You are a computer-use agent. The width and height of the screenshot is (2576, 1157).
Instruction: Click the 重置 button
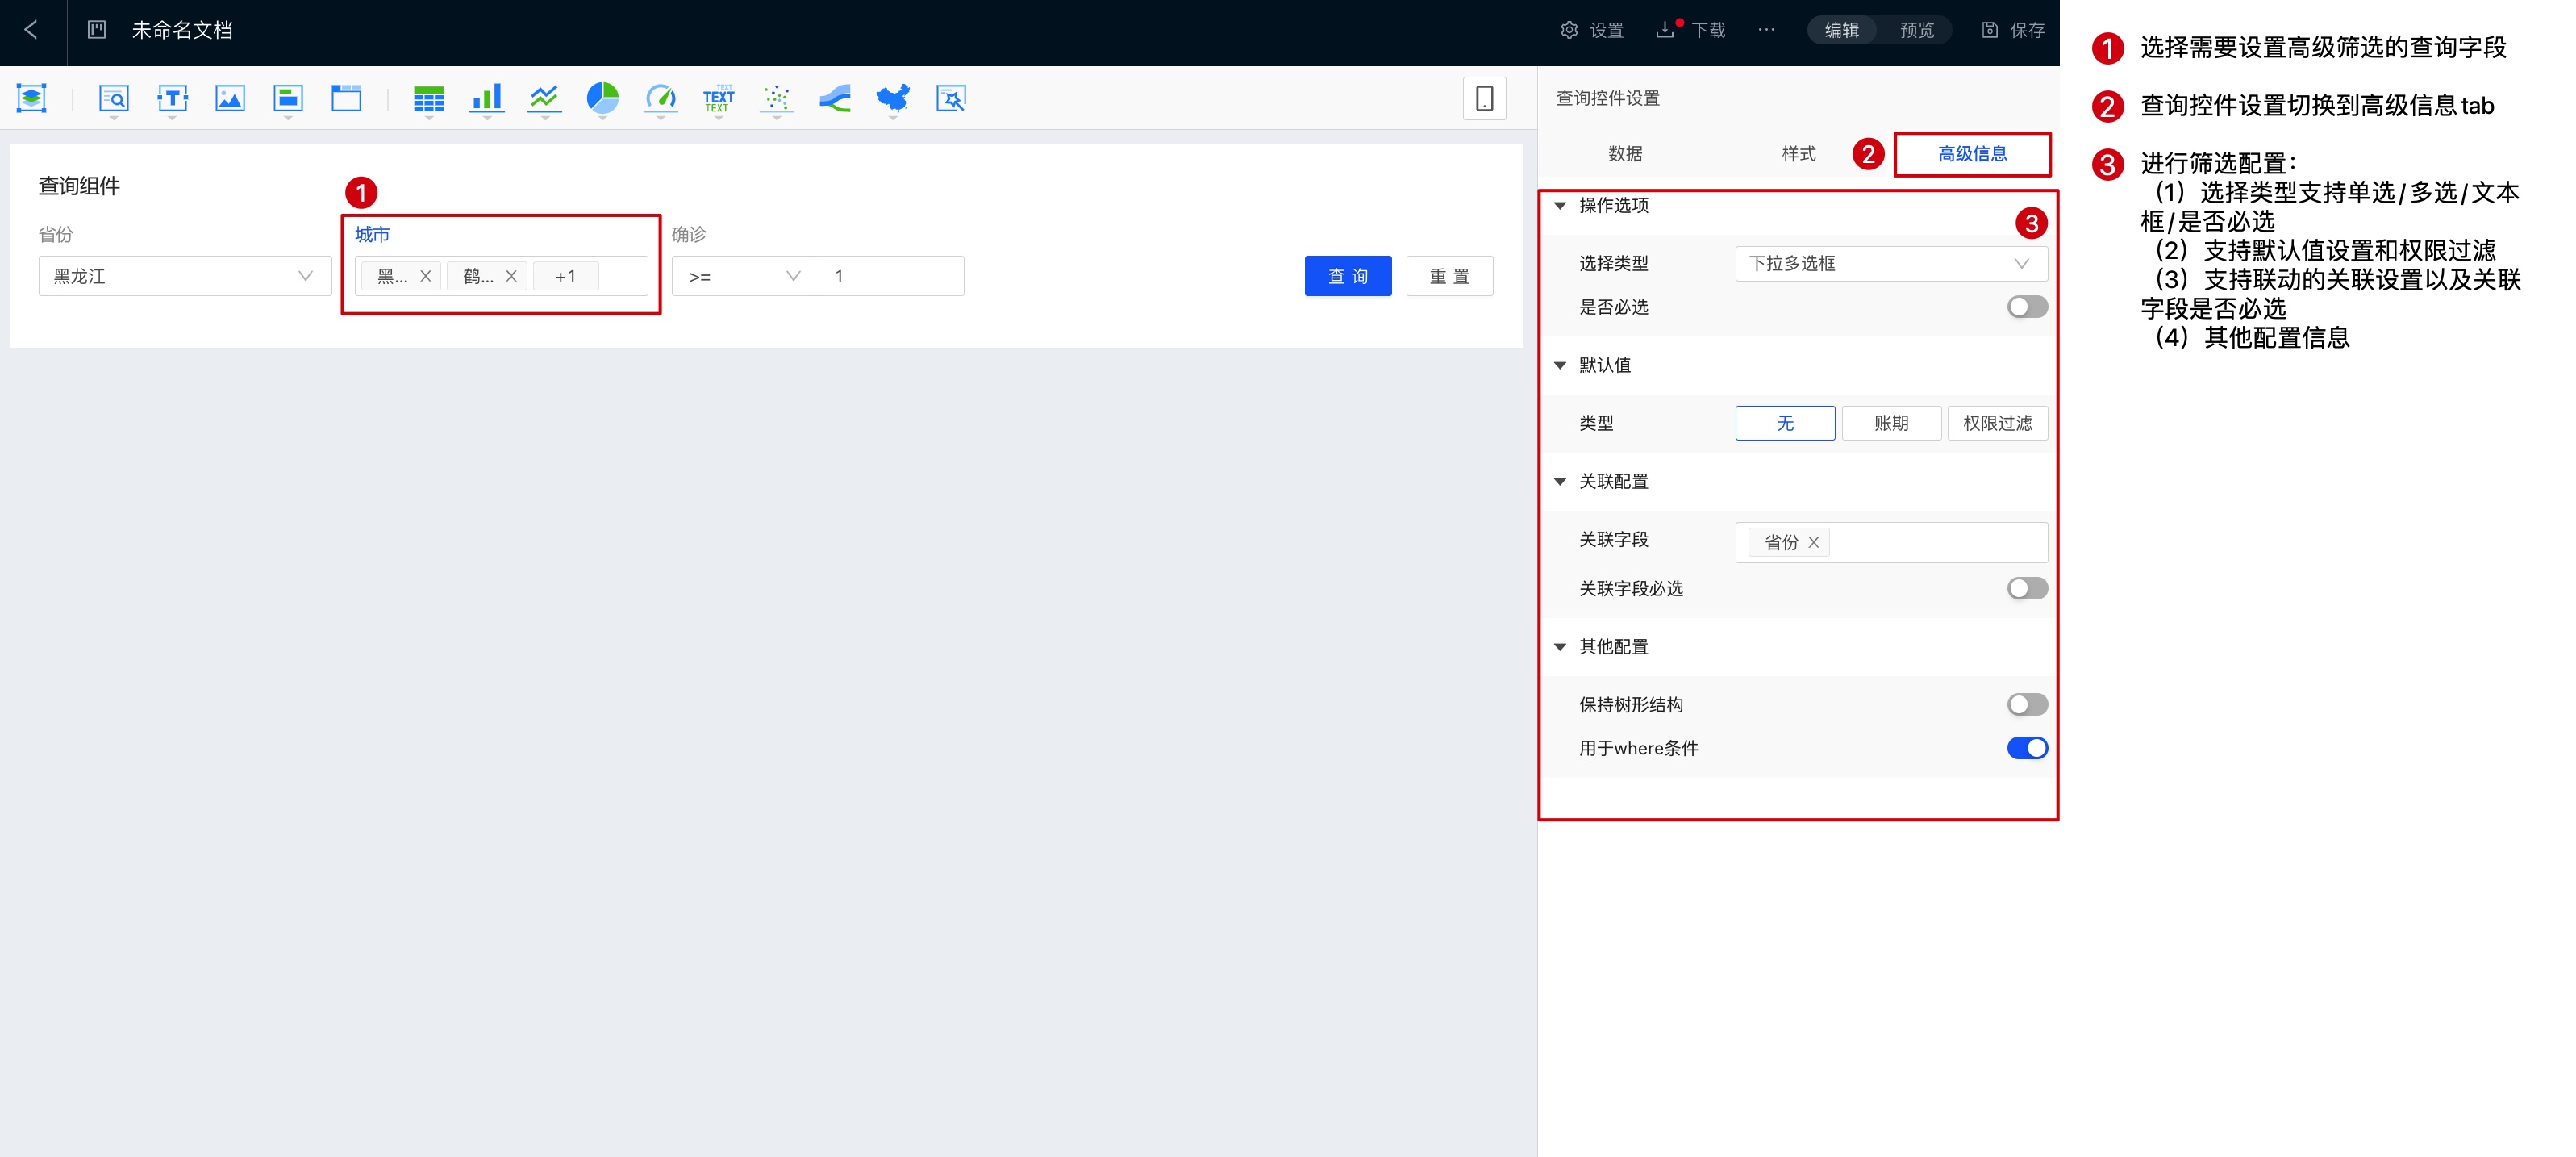(x=1449, y=276)
